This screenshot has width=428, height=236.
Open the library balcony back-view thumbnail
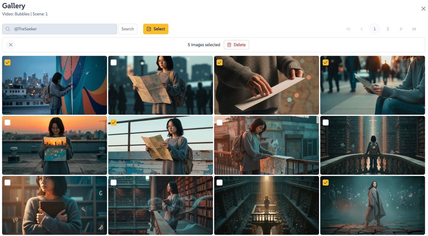point(373,146)
